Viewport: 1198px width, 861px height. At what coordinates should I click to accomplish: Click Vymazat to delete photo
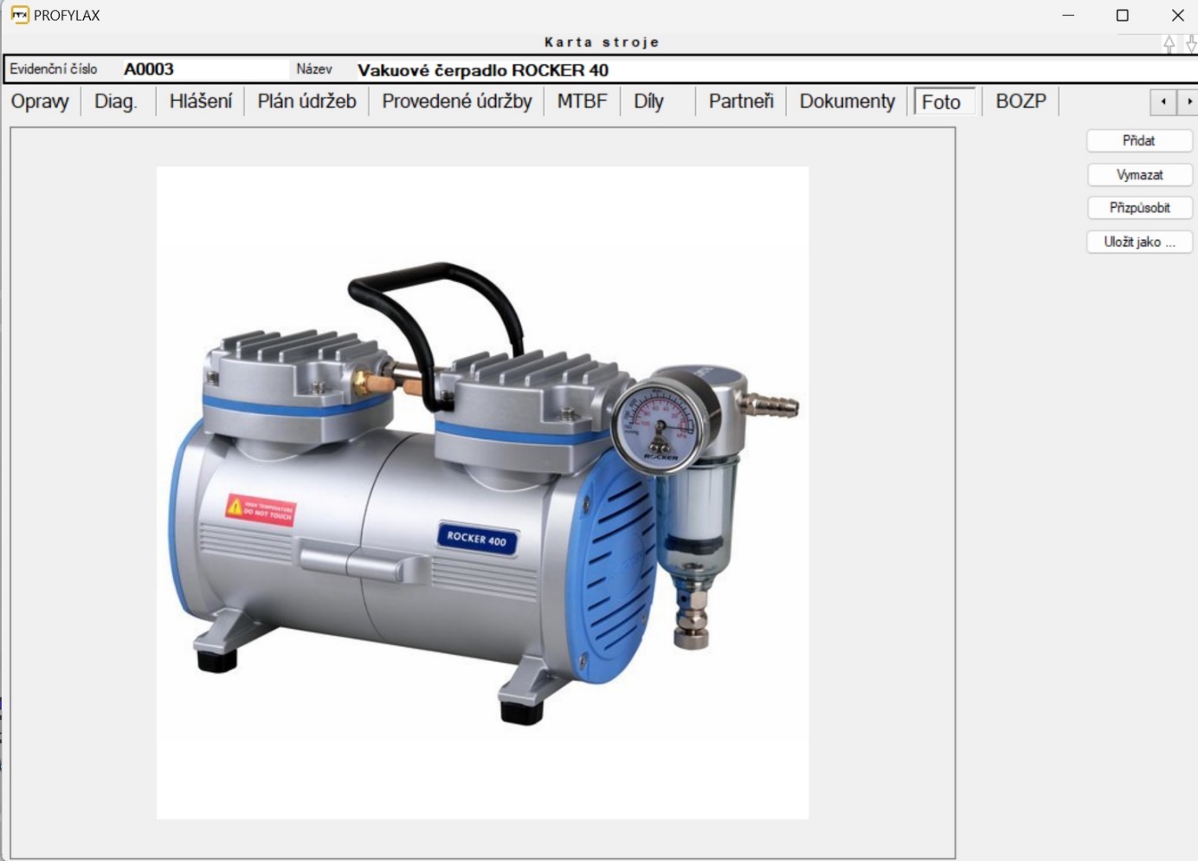point(1139,175)
